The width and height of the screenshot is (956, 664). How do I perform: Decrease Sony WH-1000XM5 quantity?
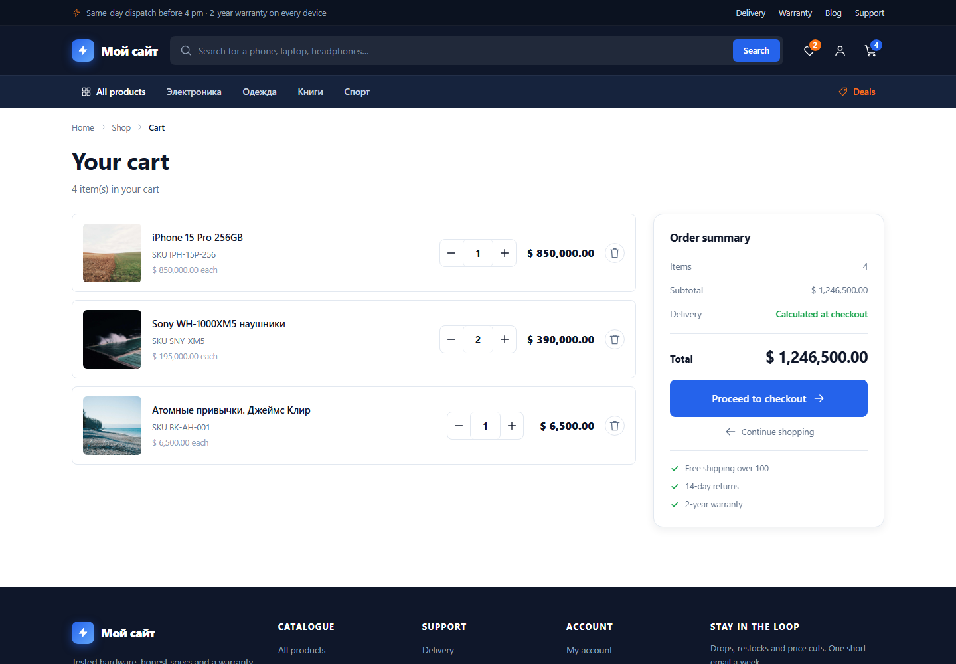tap(451, 339)
